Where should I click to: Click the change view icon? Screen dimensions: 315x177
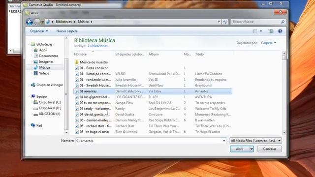coord(255,31)
